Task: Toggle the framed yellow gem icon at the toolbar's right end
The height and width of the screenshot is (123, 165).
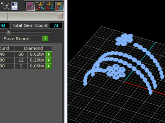Action: [x=59, y=6]
